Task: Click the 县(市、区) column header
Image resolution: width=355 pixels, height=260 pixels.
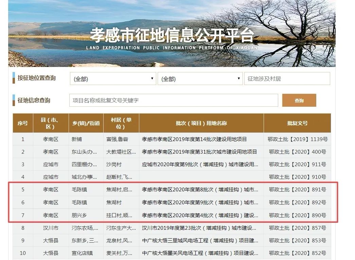Action: click(x=50, y=123)
